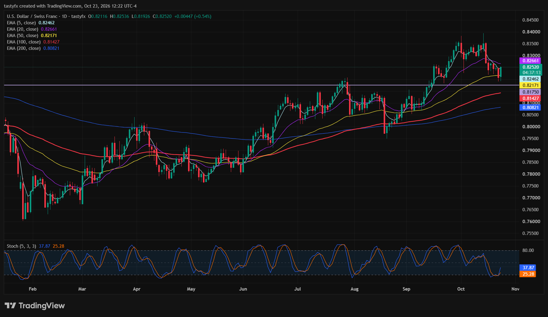
Task: Click the EMA 200 value 0.80821 in legend
Action: [x=51, y=48]
